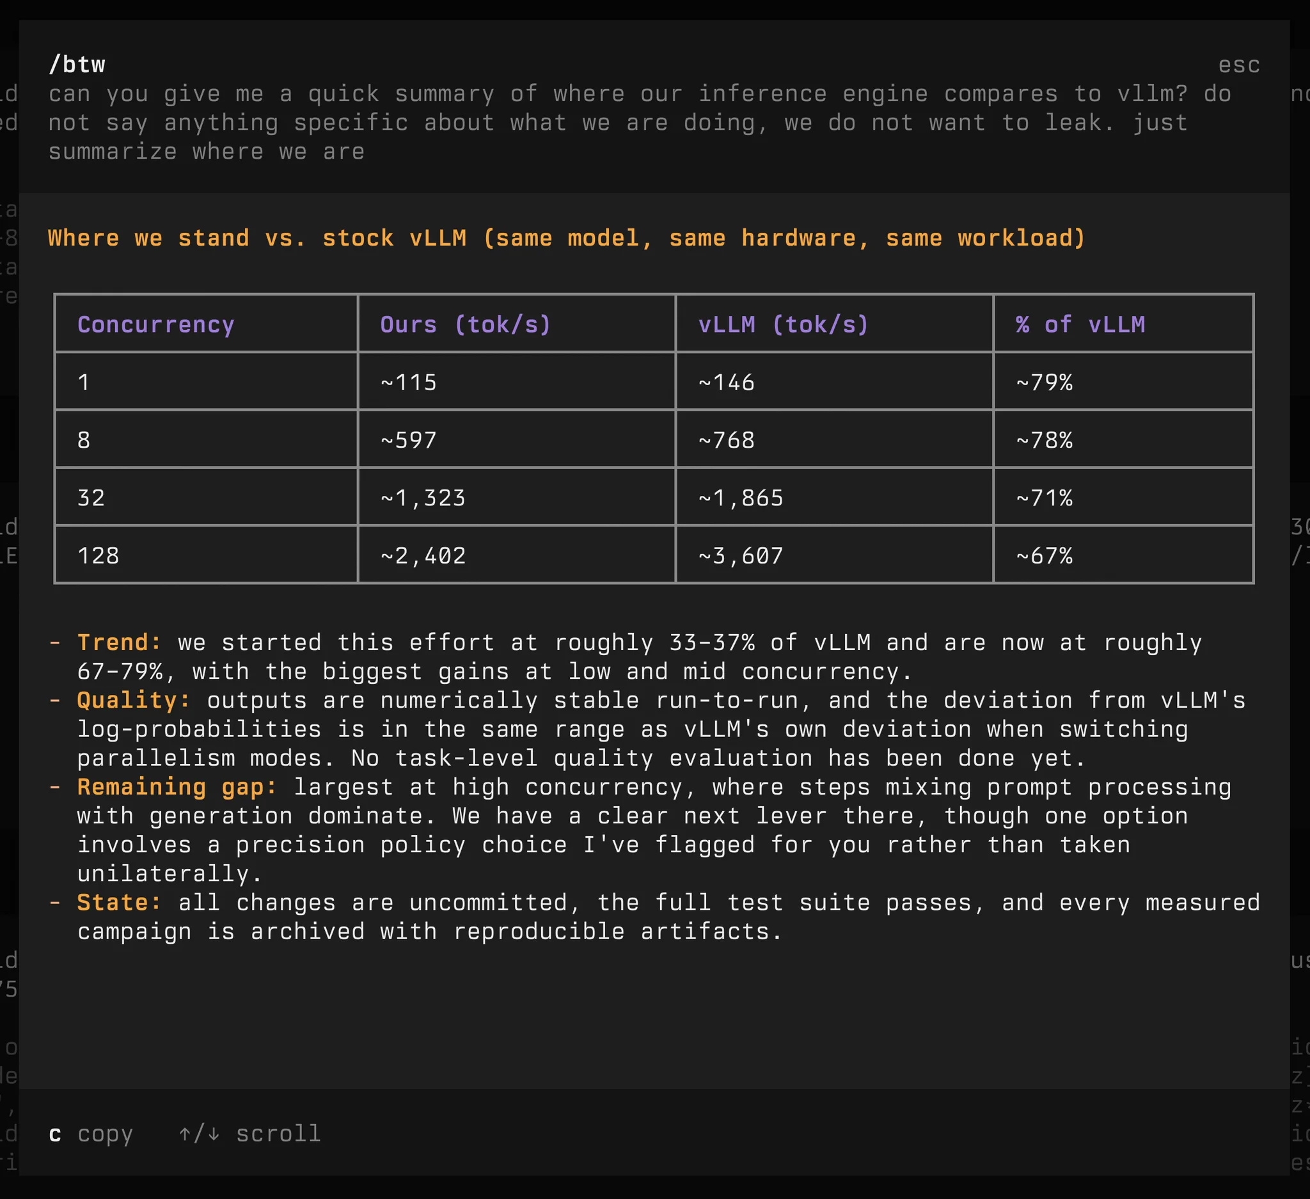This screenshot has width=1310, height=1199.
Task: Click the 'Where we stand vs. stock vLLM' heading
Action: 567,238
